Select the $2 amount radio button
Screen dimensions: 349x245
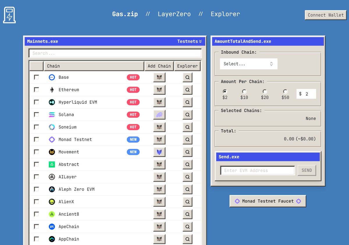coord(225,92)
